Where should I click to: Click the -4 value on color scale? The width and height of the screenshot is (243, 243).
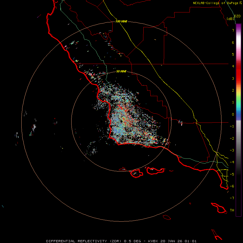click(232, 162)
